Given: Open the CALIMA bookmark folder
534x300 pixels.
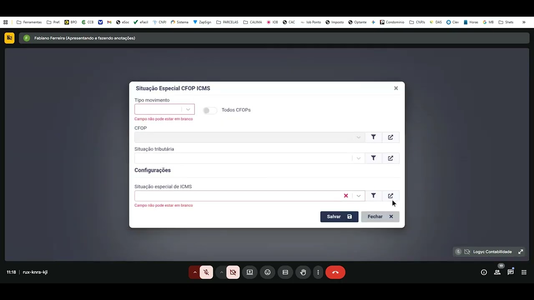Looking at the screenshot, I should [252, 22].
